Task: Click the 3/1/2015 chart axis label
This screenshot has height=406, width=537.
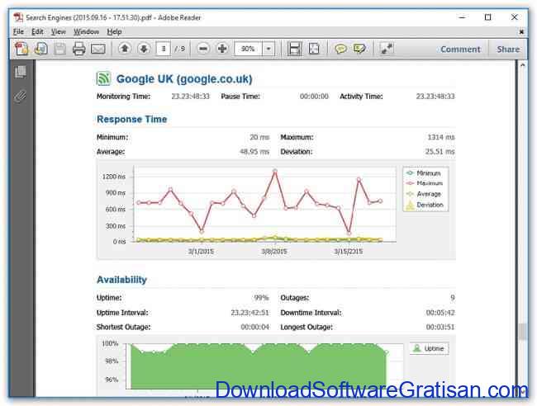Action: [x=201, y=252]
